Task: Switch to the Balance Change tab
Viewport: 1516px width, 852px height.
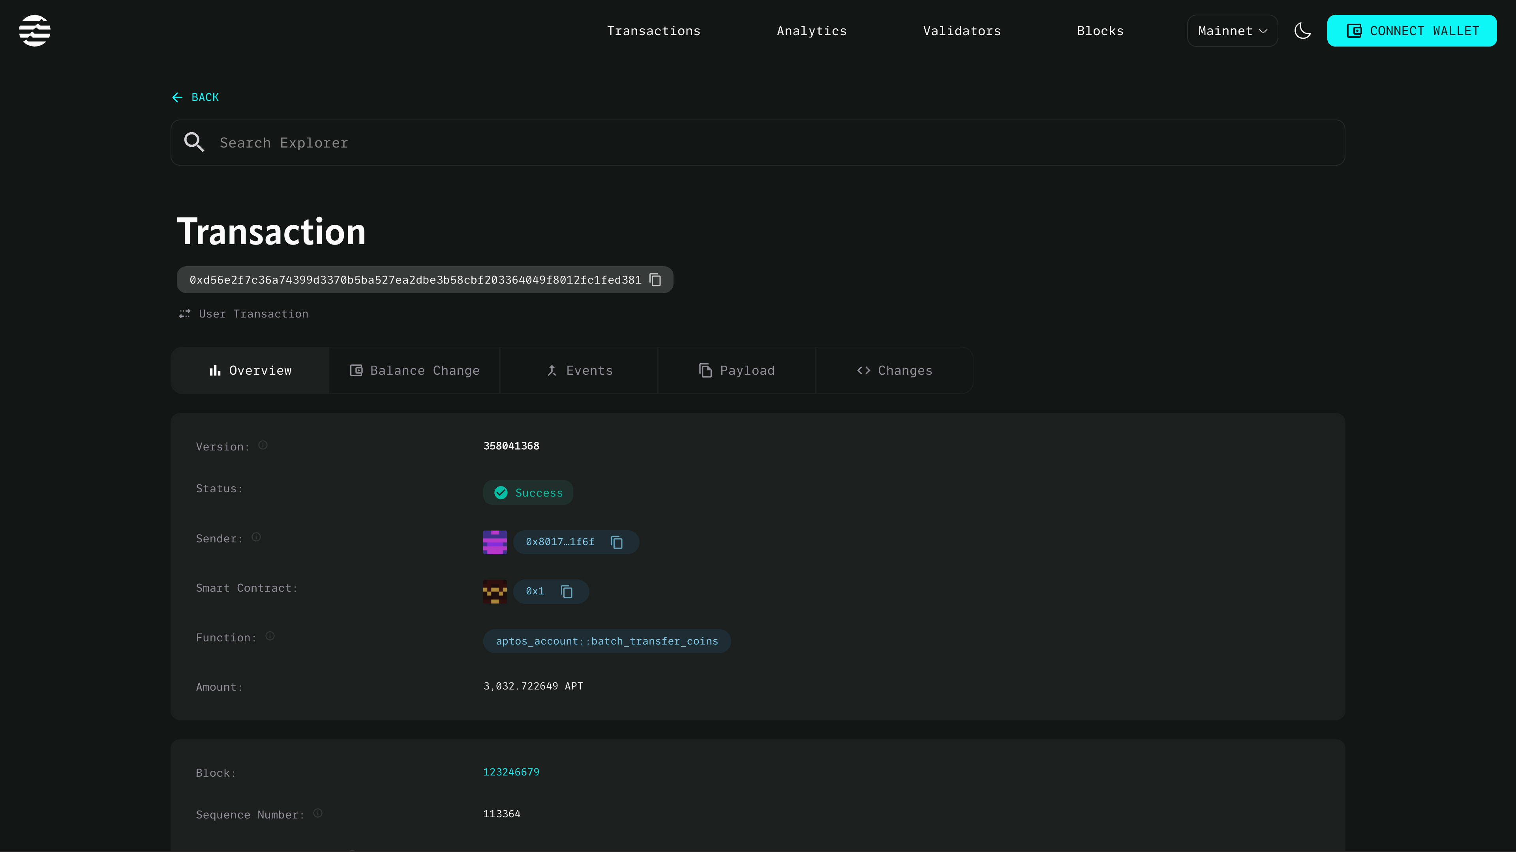Action: [x=414, y=370]
